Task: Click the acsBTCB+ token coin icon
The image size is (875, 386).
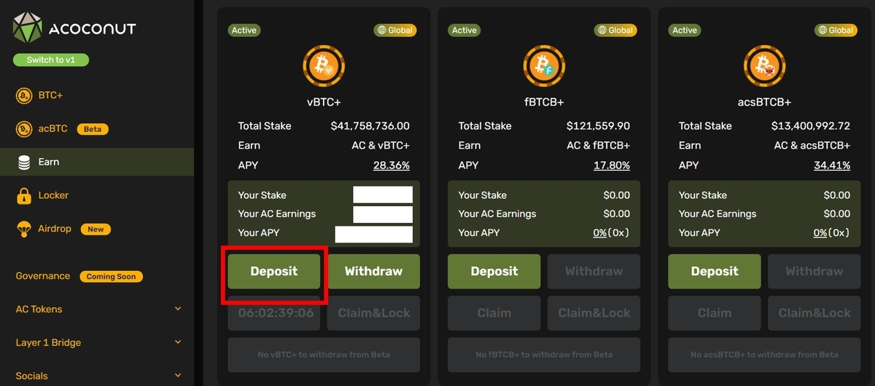Action: pyautogui.click(x=764, y=66)
